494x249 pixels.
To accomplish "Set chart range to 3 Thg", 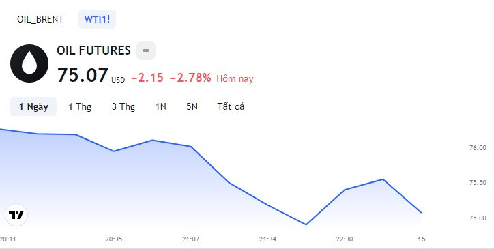I will [x=123, y=106].
